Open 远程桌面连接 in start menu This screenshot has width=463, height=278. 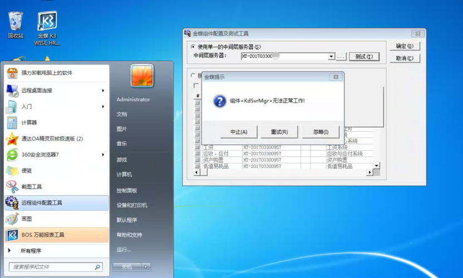[57, 91]
